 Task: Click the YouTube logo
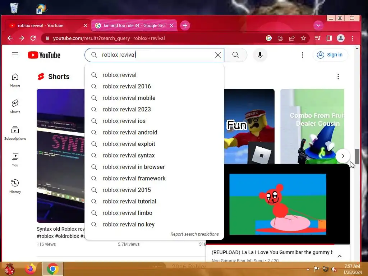(x=44, y=55)
